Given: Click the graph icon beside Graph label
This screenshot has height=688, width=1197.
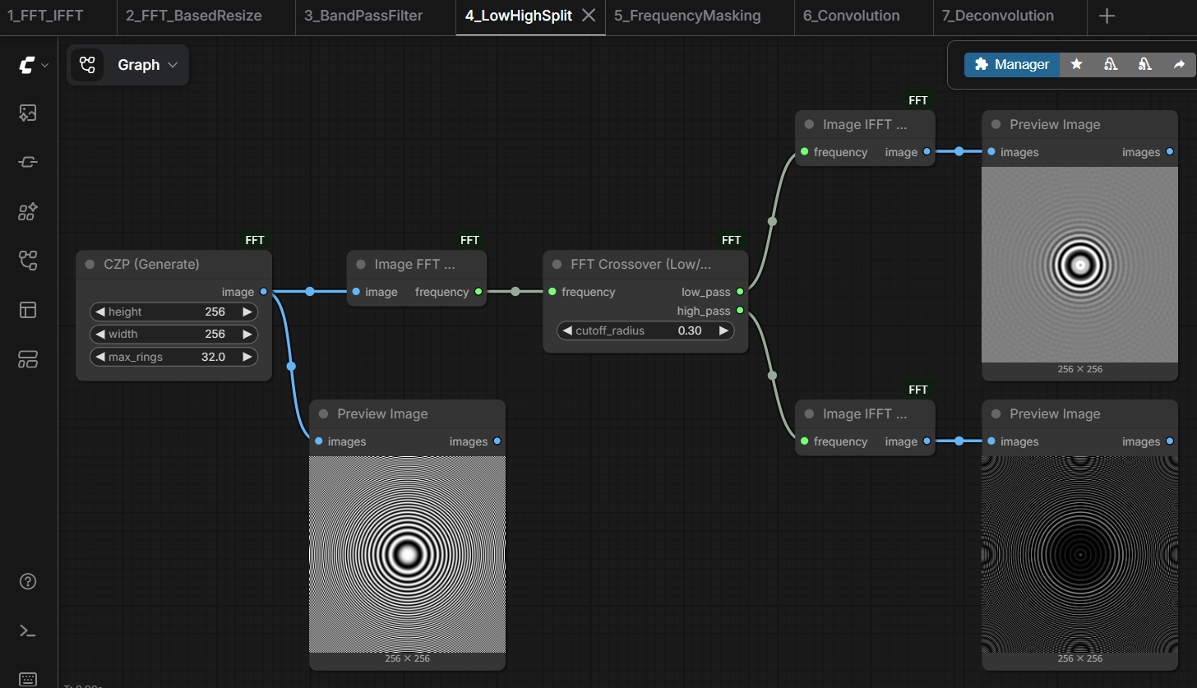Looking at the screenshot, I should pos(87,65).
